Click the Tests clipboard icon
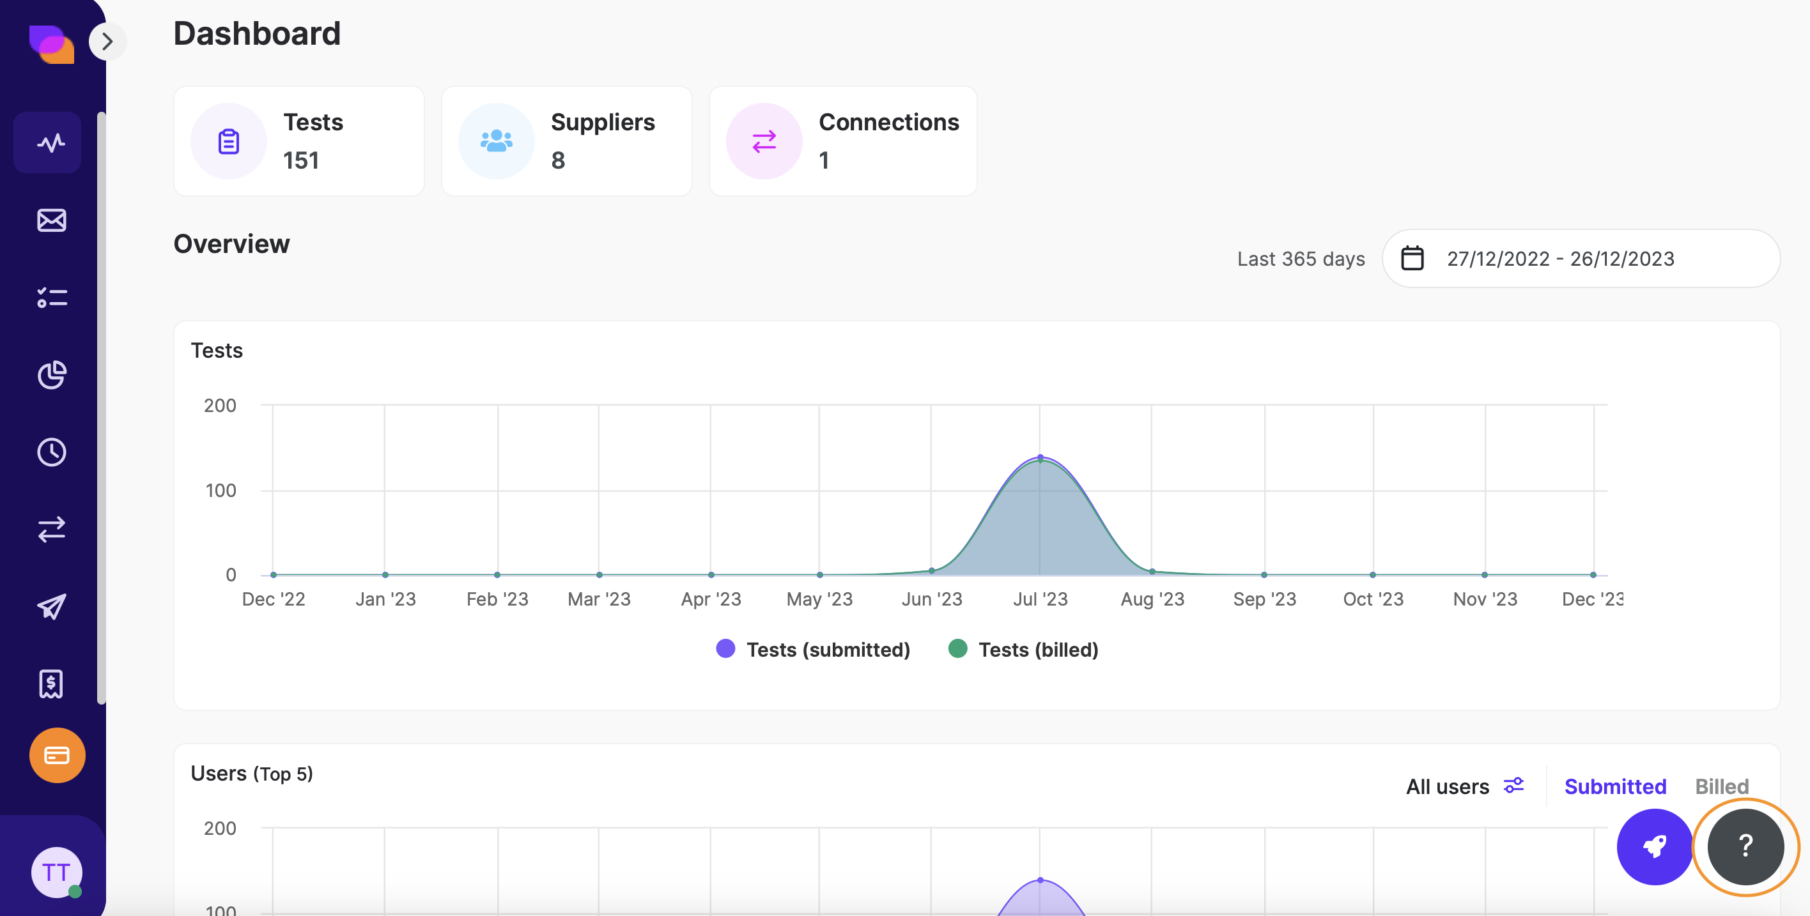This screenshot has width=1810, height=916. pos(228,141)
